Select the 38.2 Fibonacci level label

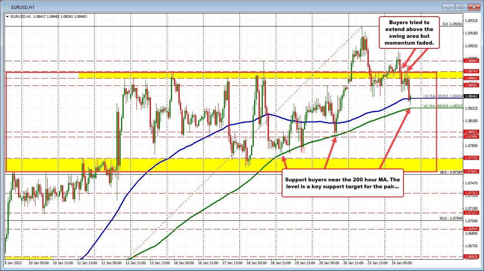tap(451, 172)
